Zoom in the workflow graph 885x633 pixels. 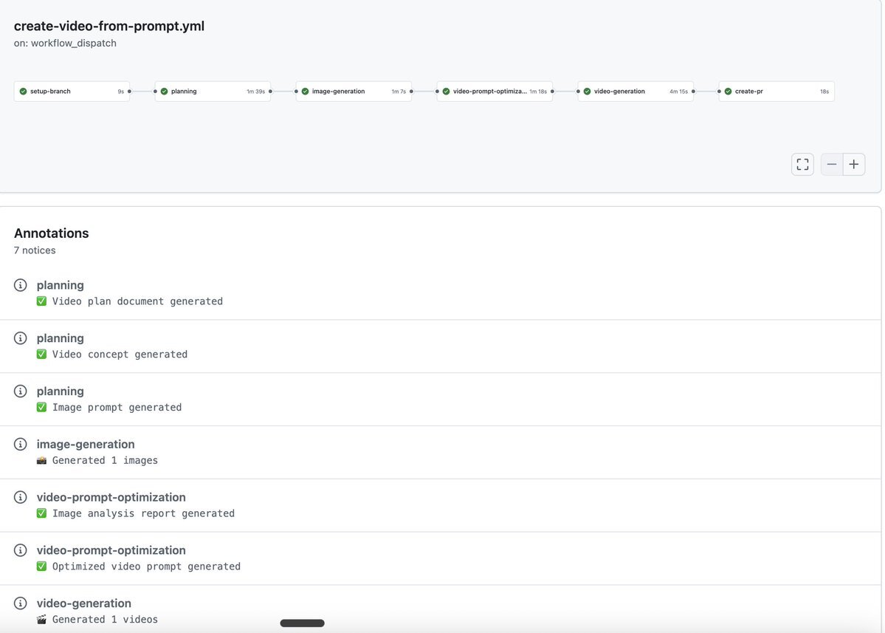tap(854, 164)
